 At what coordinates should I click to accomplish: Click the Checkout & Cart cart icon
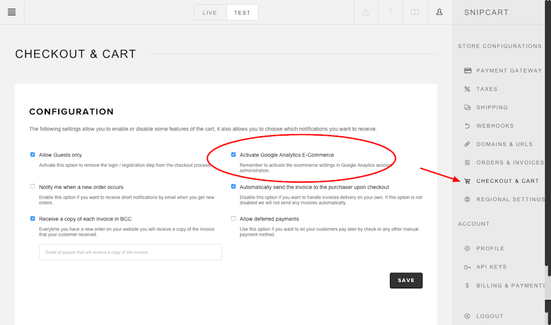pos(467,181)
